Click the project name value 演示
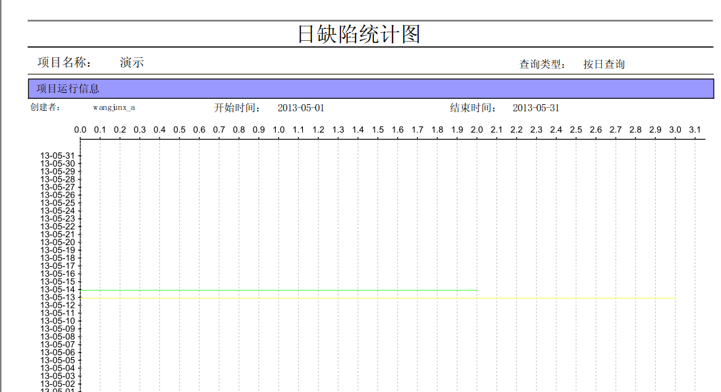721x392 pixels. pyautogui.click(x=132, y=63)
